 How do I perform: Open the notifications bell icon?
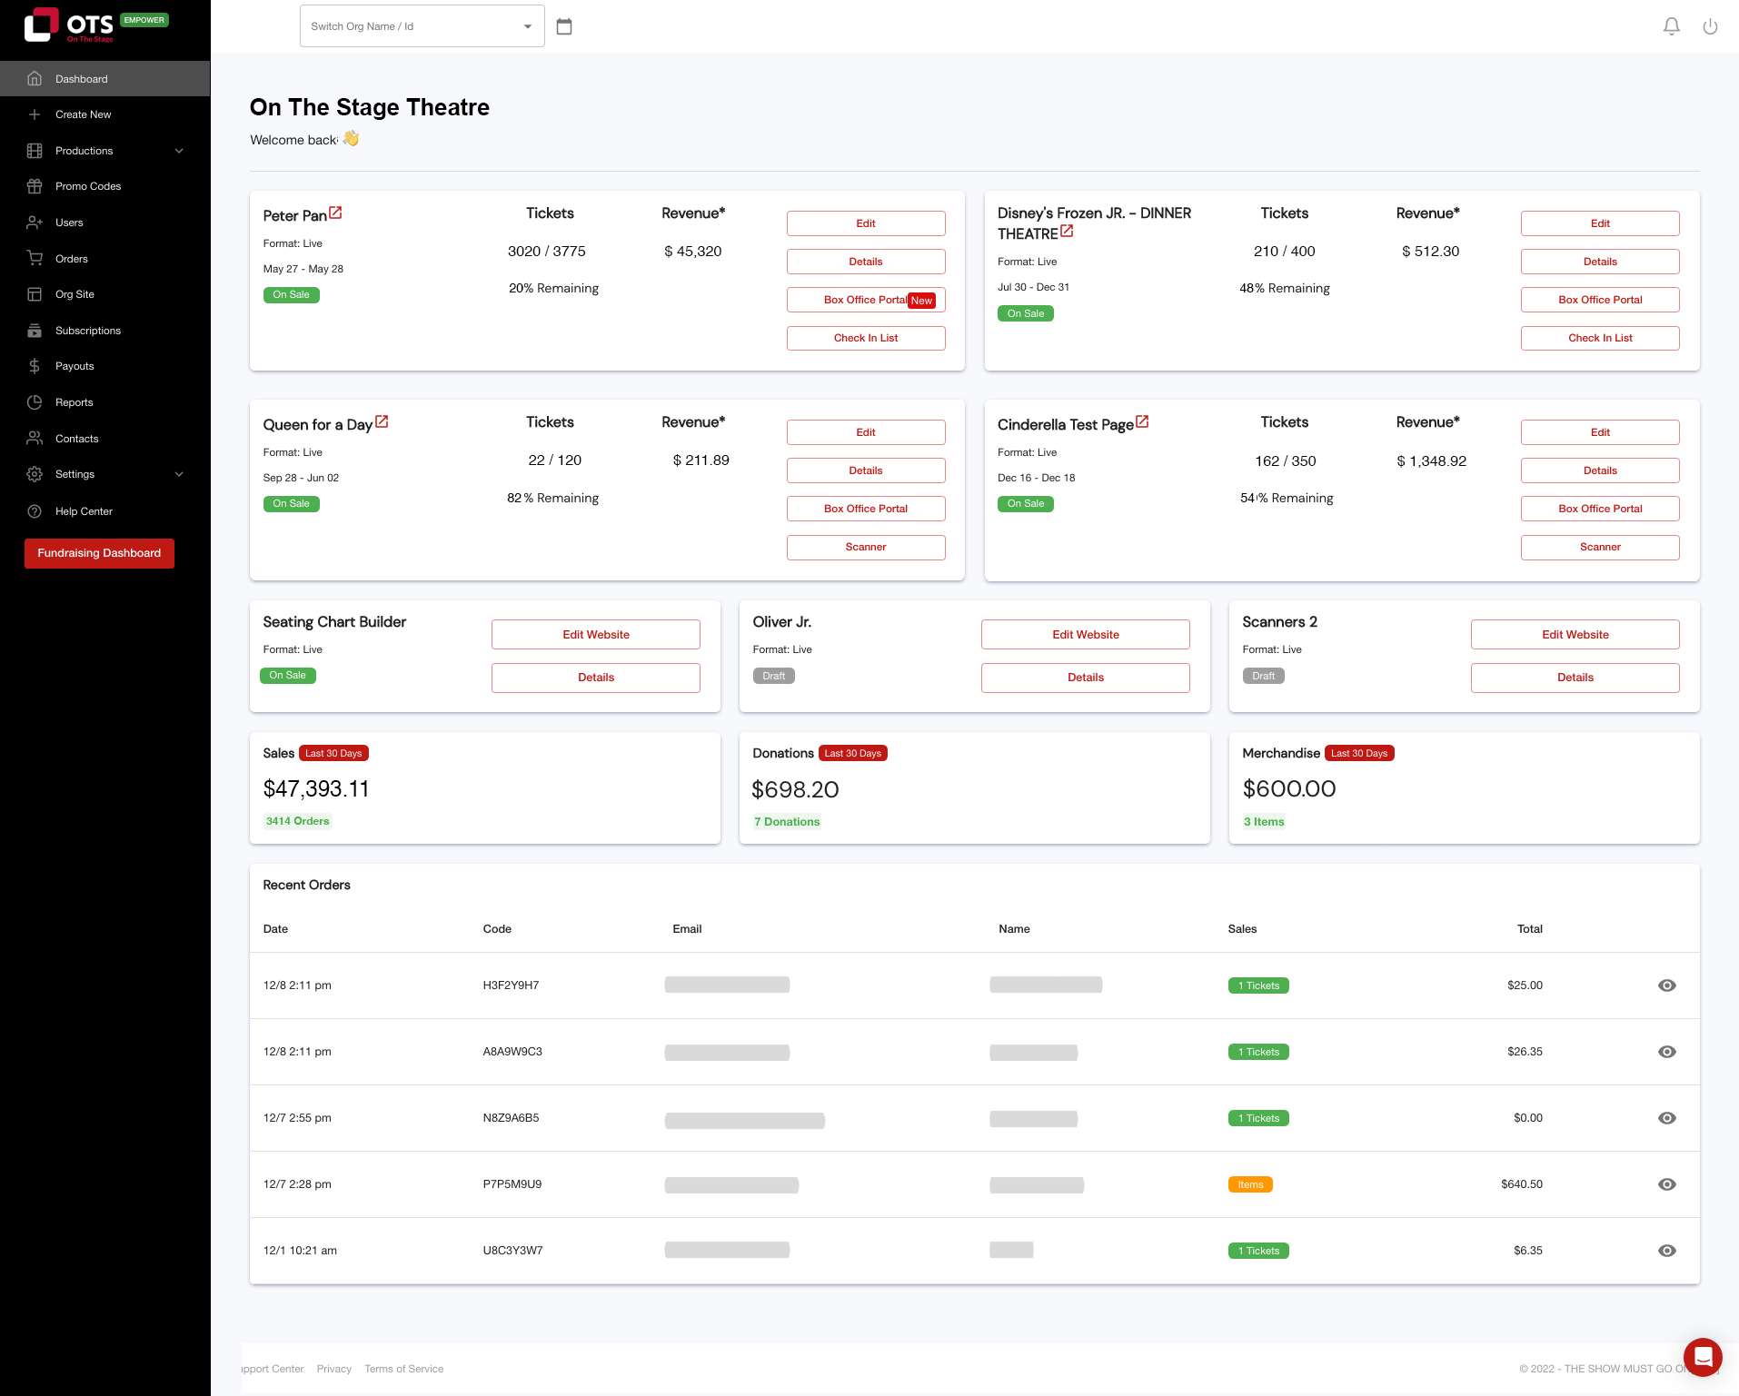coord(1672,26)
